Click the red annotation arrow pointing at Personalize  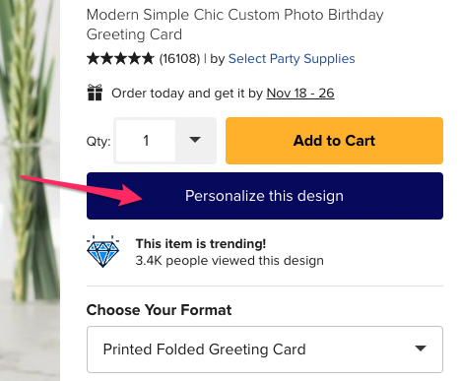point(82,190)
